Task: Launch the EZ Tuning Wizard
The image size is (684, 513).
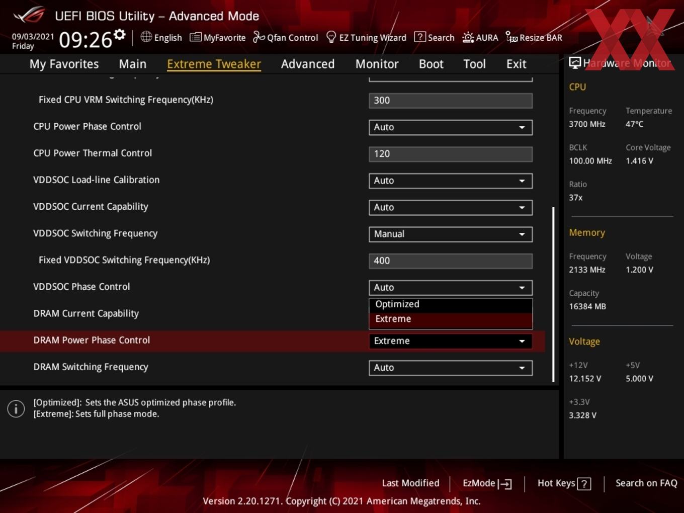Action: (x=367, y=37)
